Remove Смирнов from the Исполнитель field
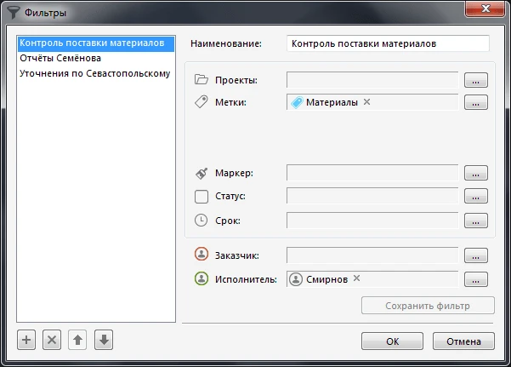Screen dimensions: 511x367 click(356, 278)
